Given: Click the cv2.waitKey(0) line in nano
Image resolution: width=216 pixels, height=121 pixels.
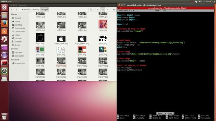Looking at the screenshot, I should pos(125,68).
